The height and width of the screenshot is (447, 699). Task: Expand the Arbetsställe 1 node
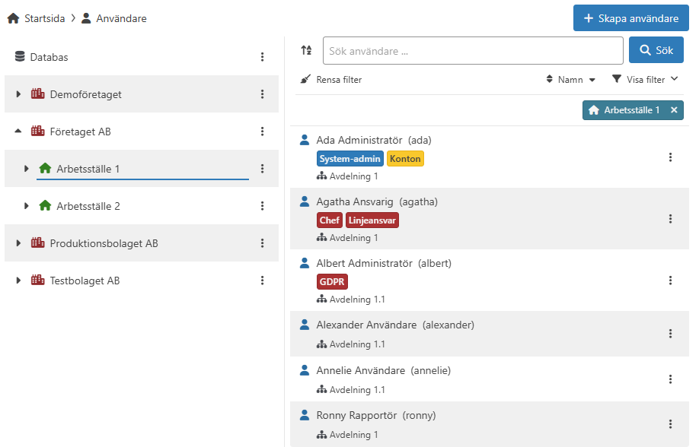27,169
